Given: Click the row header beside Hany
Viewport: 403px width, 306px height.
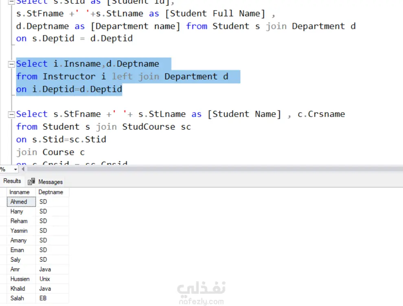Looking at the screenshot, I should click(x=3, y=212).
